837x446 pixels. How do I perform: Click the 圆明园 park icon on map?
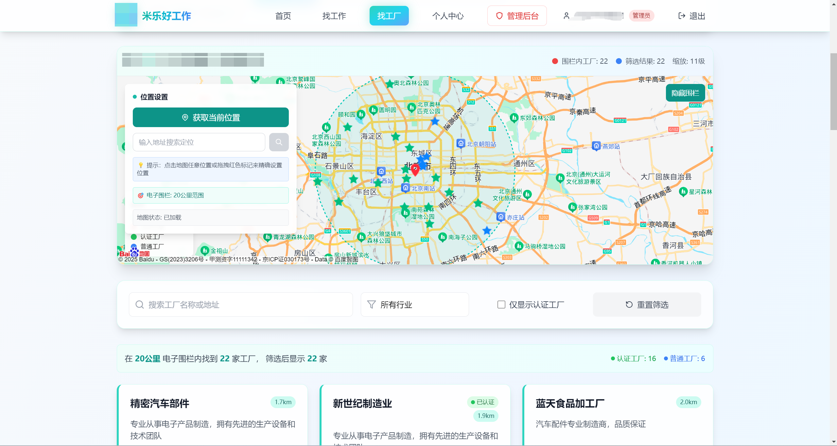point(374,110)
